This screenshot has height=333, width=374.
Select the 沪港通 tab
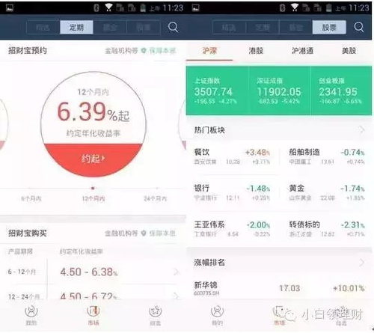pyautogui.click(x=302, y=51)
